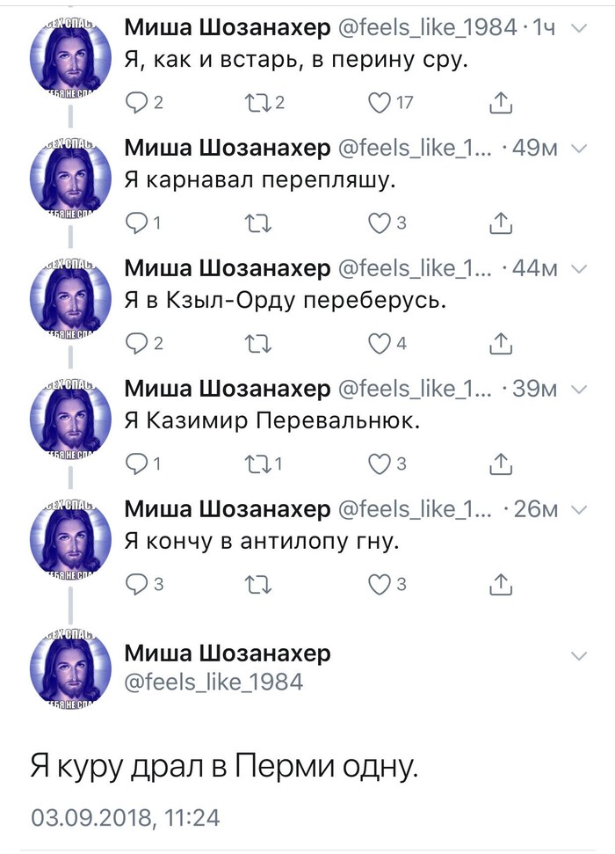Viewport: 615px width, 854px height.
Task: Retweet the "Кзыл-Орду переберусь" tweet
Action: click(259, 342)
